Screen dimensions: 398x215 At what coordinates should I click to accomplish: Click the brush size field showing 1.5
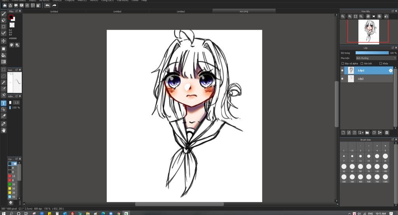click(16, 102)
